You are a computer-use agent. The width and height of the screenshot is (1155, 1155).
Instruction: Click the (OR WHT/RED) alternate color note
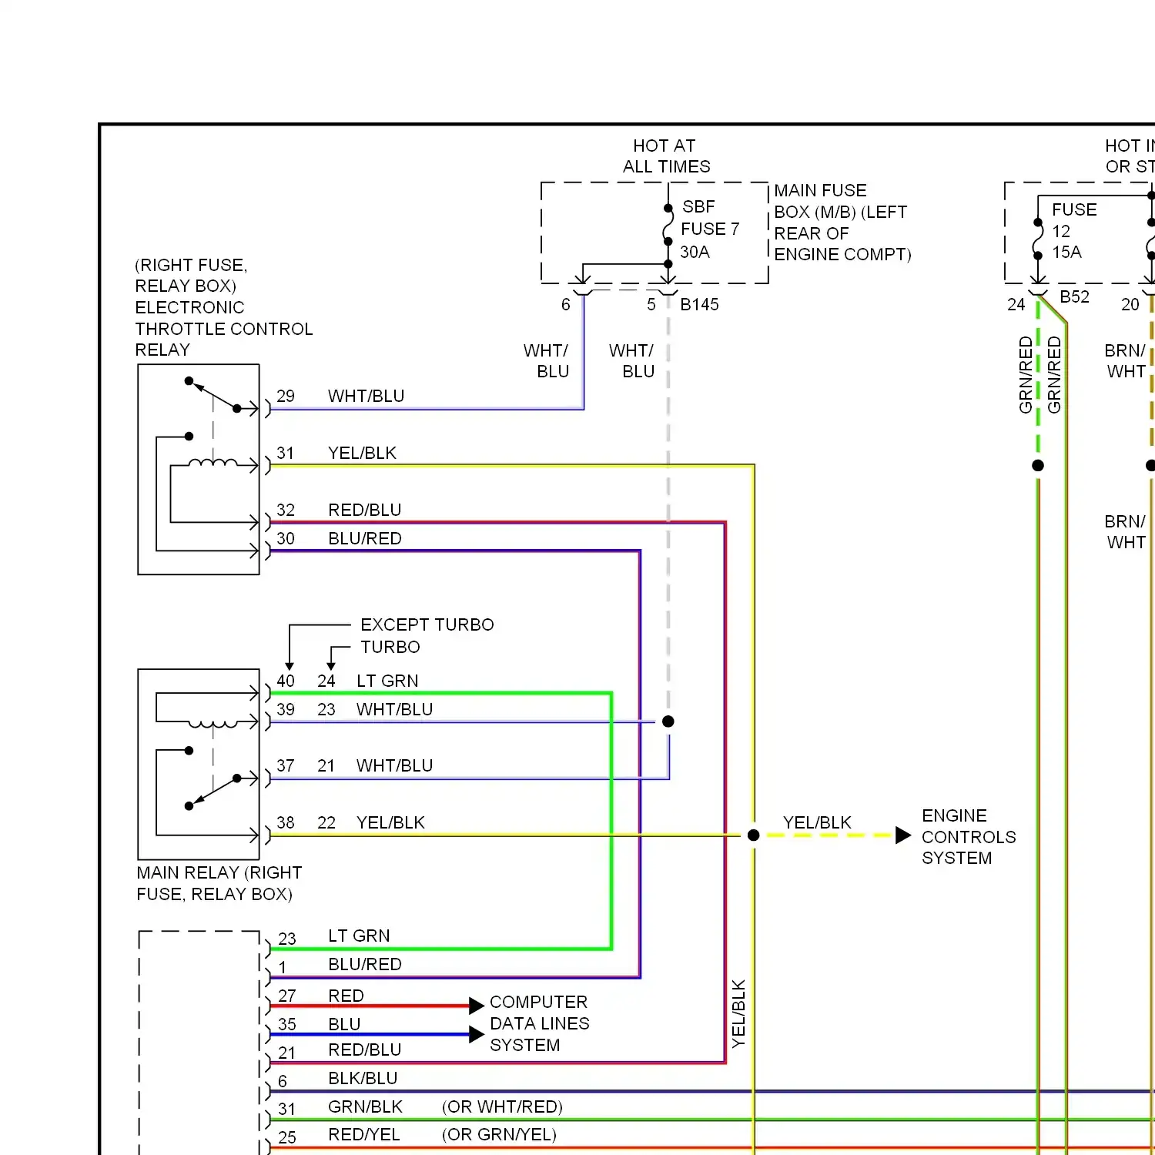click(502, 1106)
